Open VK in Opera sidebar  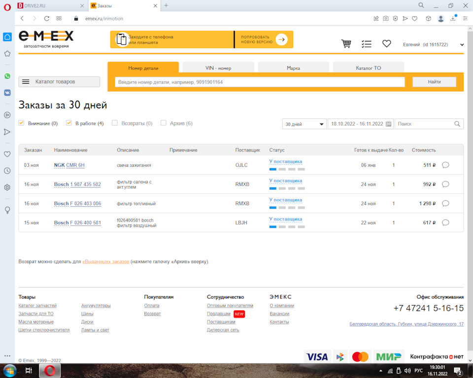click(7, 93)
